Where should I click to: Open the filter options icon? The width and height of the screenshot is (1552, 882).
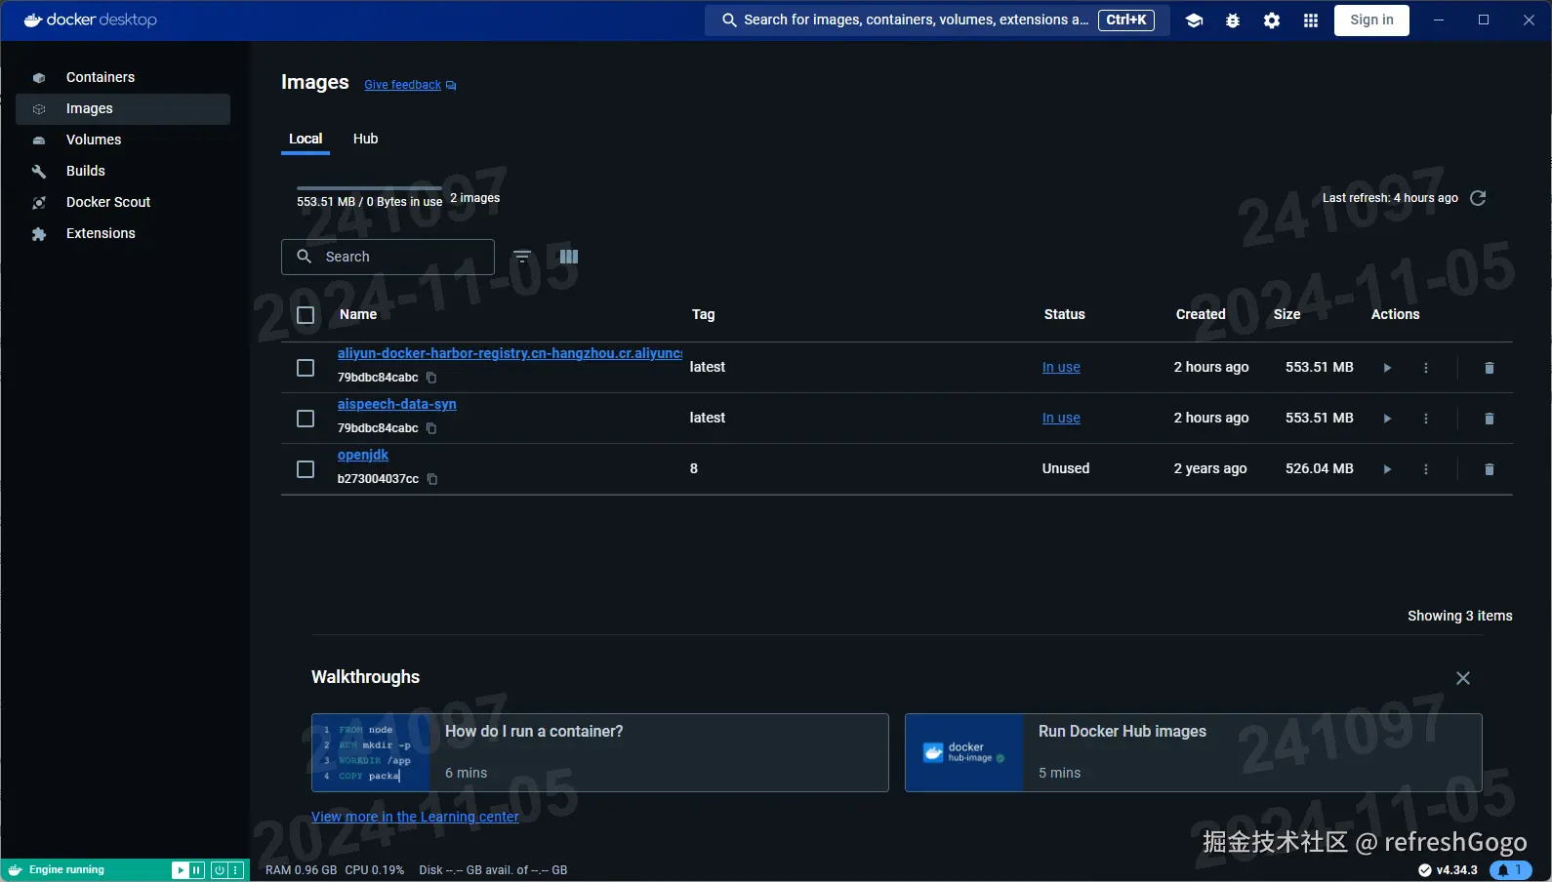tap(522, 257)
